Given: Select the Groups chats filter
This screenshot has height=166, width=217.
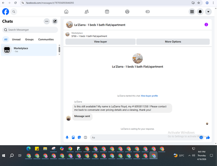Looking at the screenshot, I should (29, 39).
